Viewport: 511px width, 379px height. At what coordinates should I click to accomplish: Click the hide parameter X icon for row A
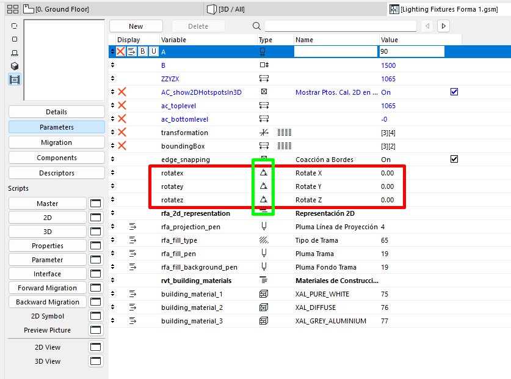(x=121, y=52)
